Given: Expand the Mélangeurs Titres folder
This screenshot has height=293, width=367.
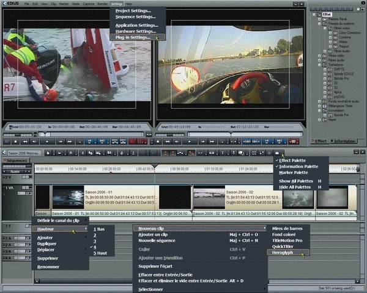Looking at the screenshot, I should [319, 106].
